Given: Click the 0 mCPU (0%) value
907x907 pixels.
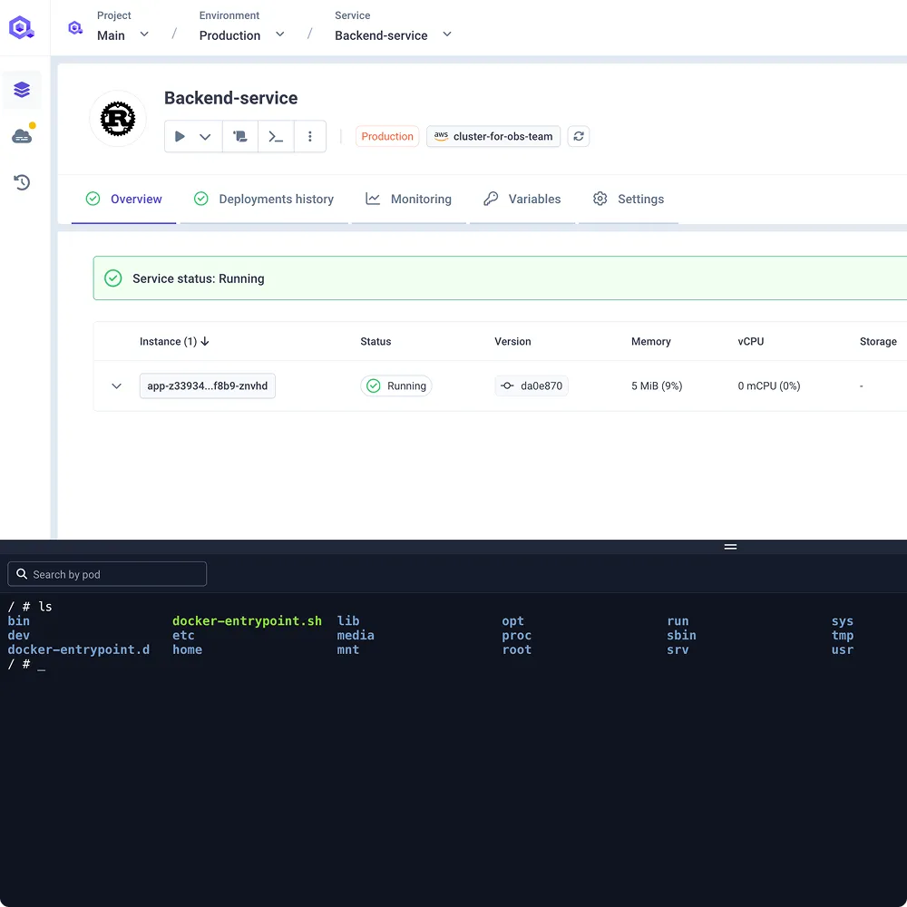Looking at the screenshot, I should point(769,385).
